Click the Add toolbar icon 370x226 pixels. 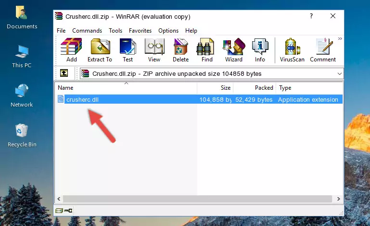click(x=71, y=50)
